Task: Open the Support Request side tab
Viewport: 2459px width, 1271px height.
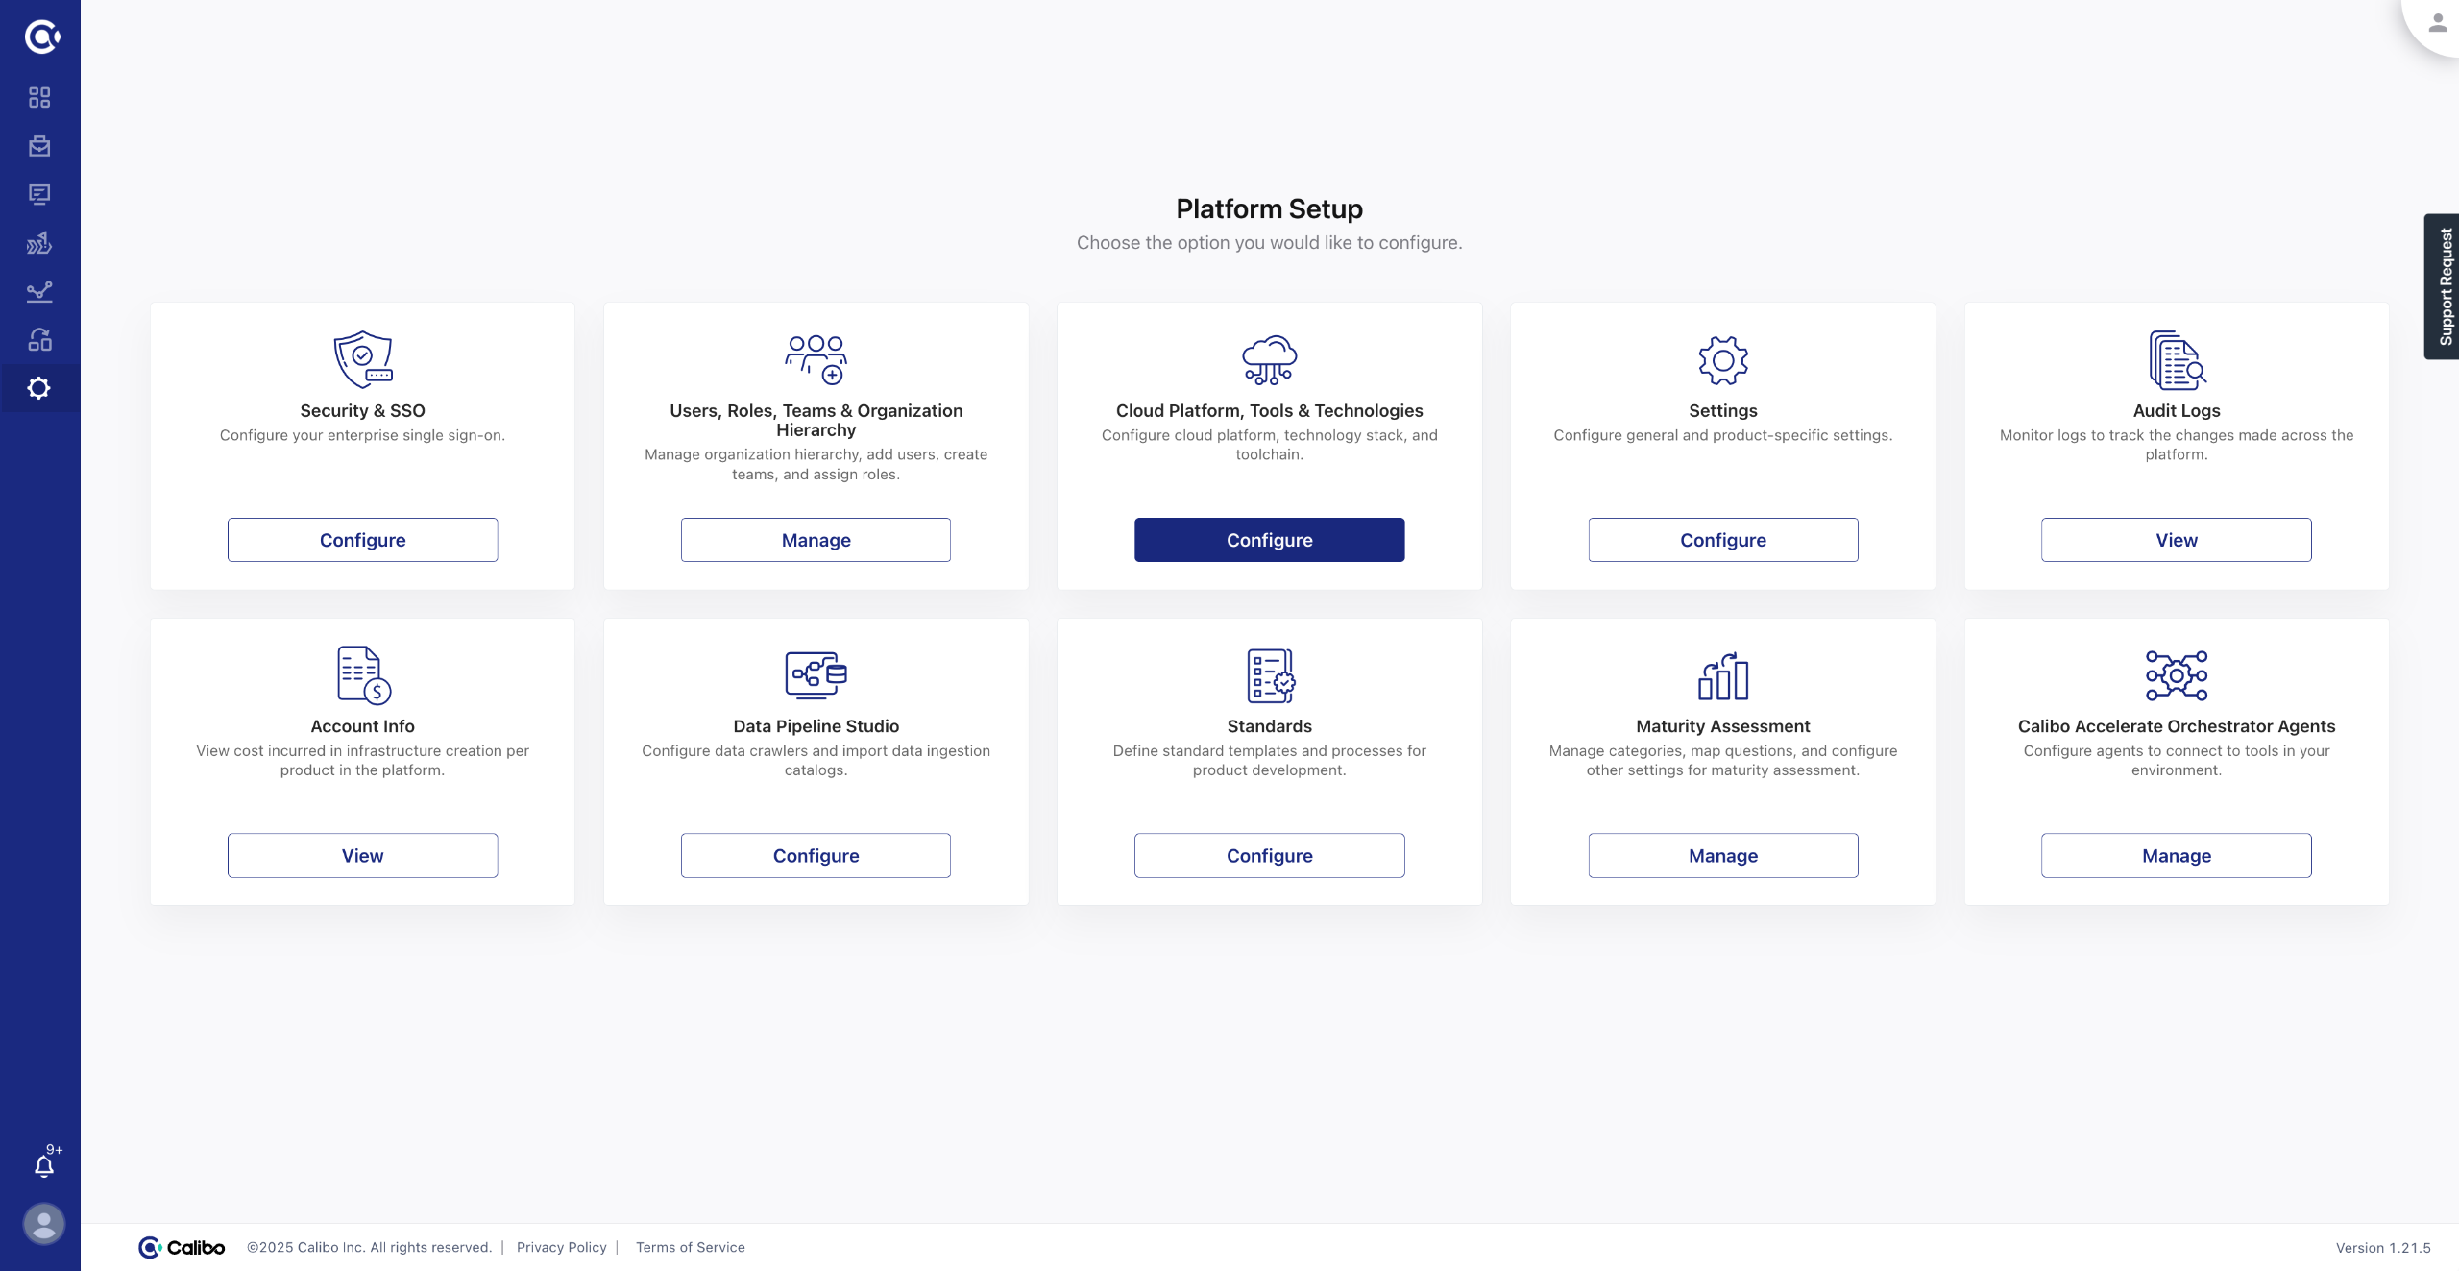Action: coord(2444,286)
